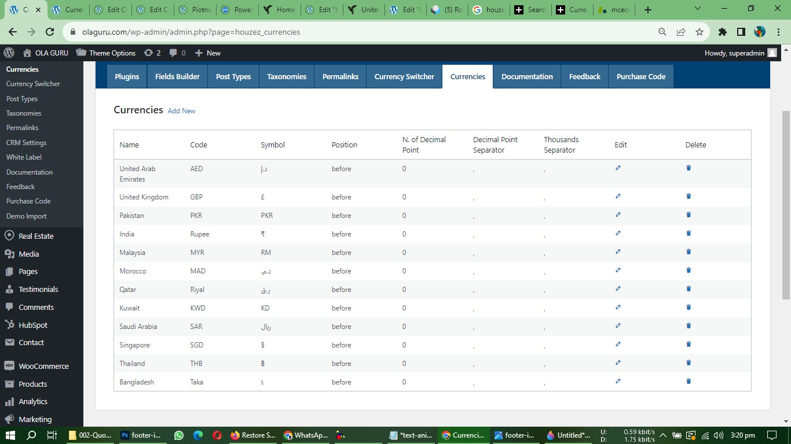Viewport: 791px width, 444px height.
Task: Delete the United Arab Emirates currency
Action: (x=689, y=168)
